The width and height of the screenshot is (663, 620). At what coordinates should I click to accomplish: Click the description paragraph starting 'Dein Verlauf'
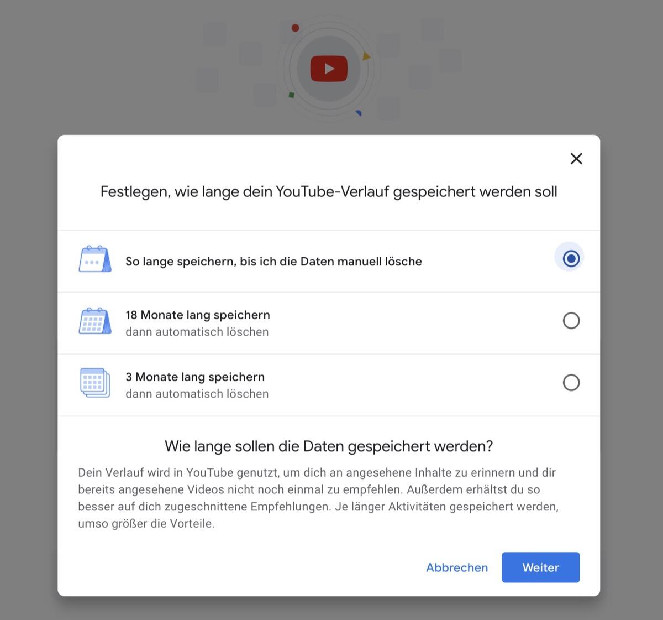coord(318,498)
